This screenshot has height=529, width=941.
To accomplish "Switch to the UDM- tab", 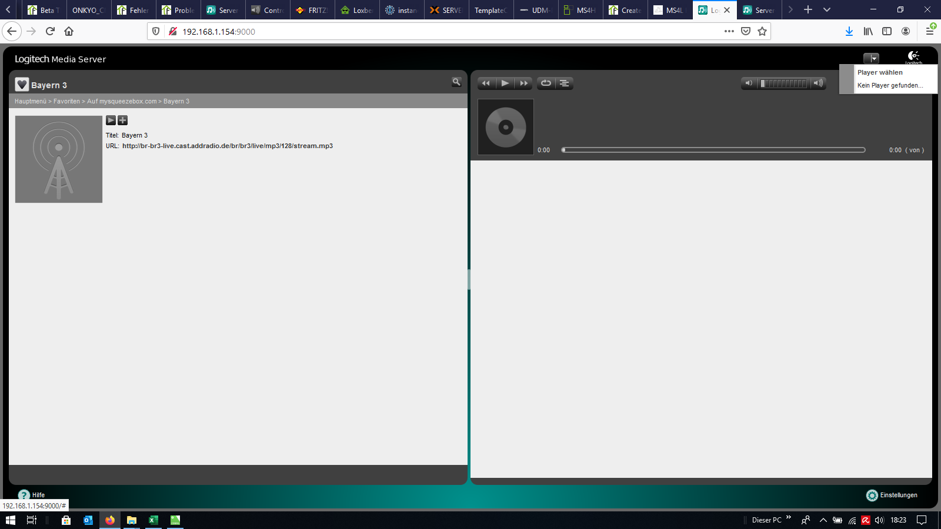I will pos(536,10).
